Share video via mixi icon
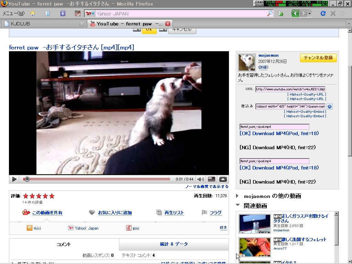This screenshot has height=264, width=352. coord(30,228)
